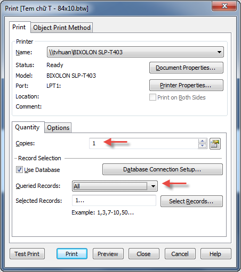Increase copies with the up spinner arrow
The width and height of the screenshot is (241, 272).
pyautogui.click(x=202, y=141)
